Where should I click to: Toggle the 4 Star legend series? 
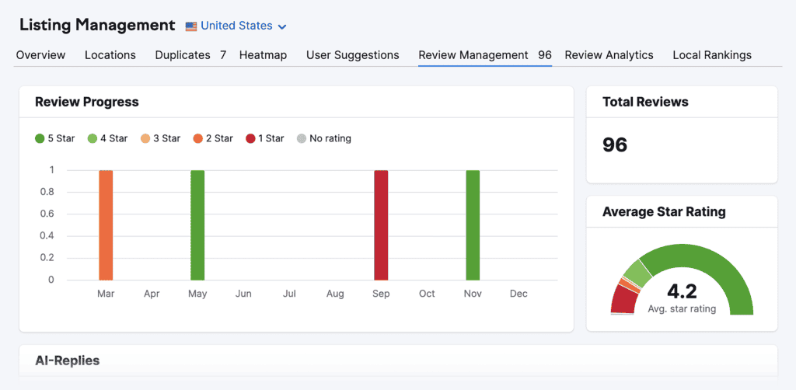tap(107, 138)
